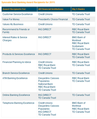
Task: Click 'BMO Bank of Montreal' in Telephone Banking row
Action: [79, 104]
